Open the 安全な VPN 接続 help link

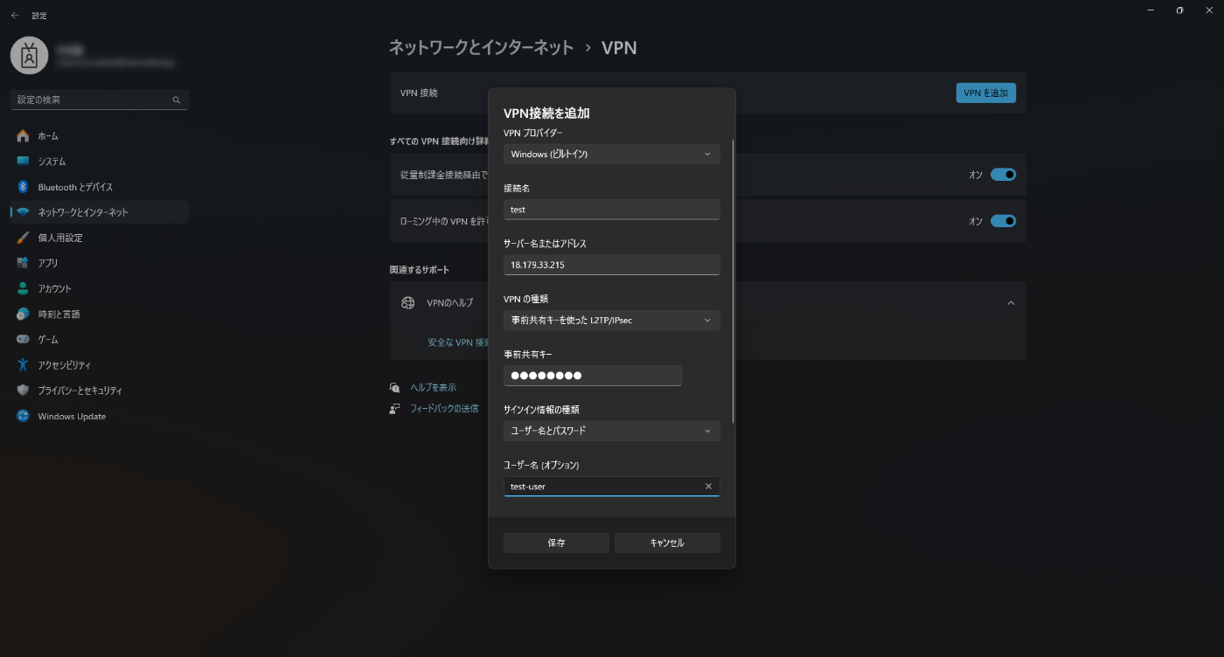[457, 342]
